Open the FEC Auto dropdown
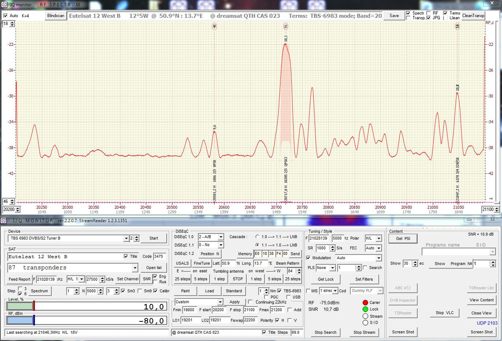The height and width of the screenshot is (341, 502). point(379,248)
